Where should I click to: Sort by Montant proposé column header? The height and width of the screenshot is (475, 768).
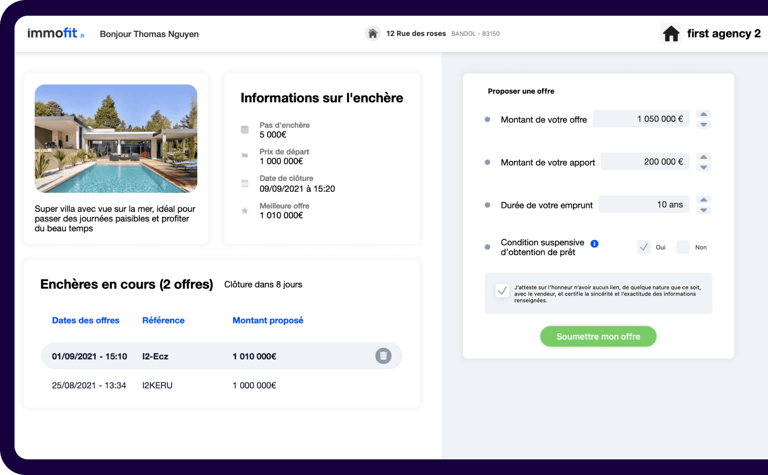pos(268,320)
